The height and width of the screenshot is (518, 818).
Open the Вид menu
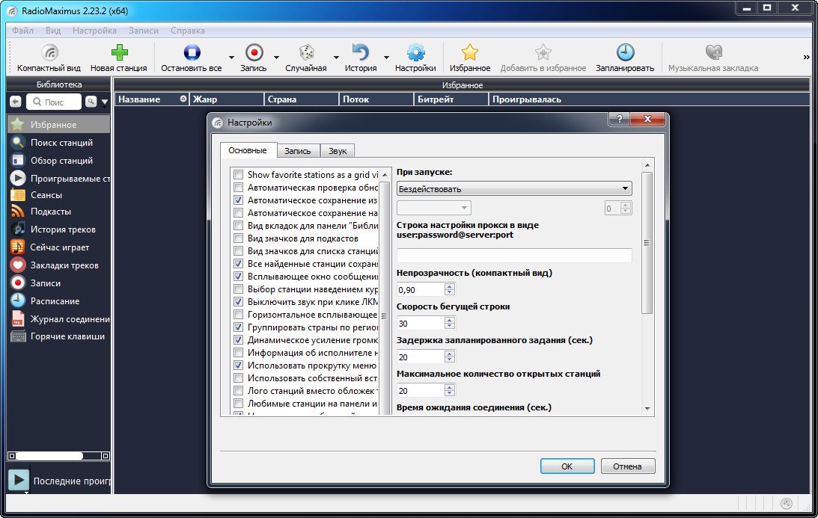tap(52, 30)
